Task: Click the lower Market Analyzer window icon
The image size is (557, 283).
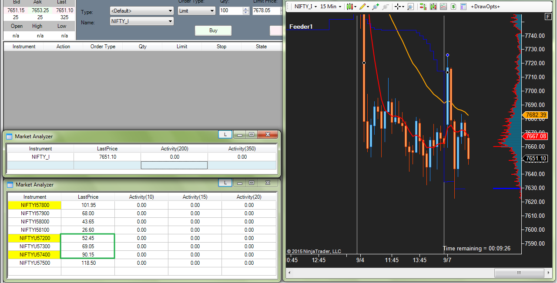Action: pos(10,185)
